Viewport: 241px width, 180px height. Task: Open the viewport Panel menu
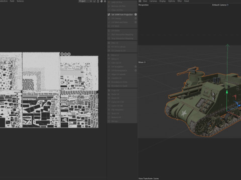(x=186, y=1)
